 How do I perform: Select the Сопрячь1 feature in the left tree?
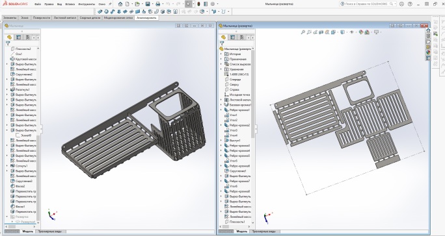[x=21, y=166]
